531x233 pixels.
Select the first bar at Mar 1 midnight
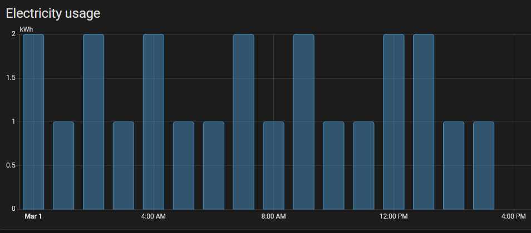click(x=33, y=122)
